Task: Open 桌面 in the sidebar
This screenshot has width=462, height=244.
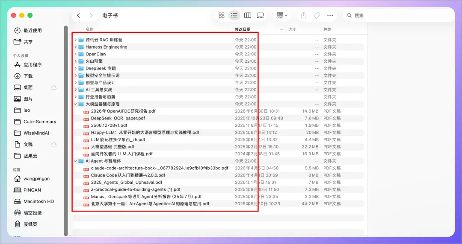Action: click(28, 87)
